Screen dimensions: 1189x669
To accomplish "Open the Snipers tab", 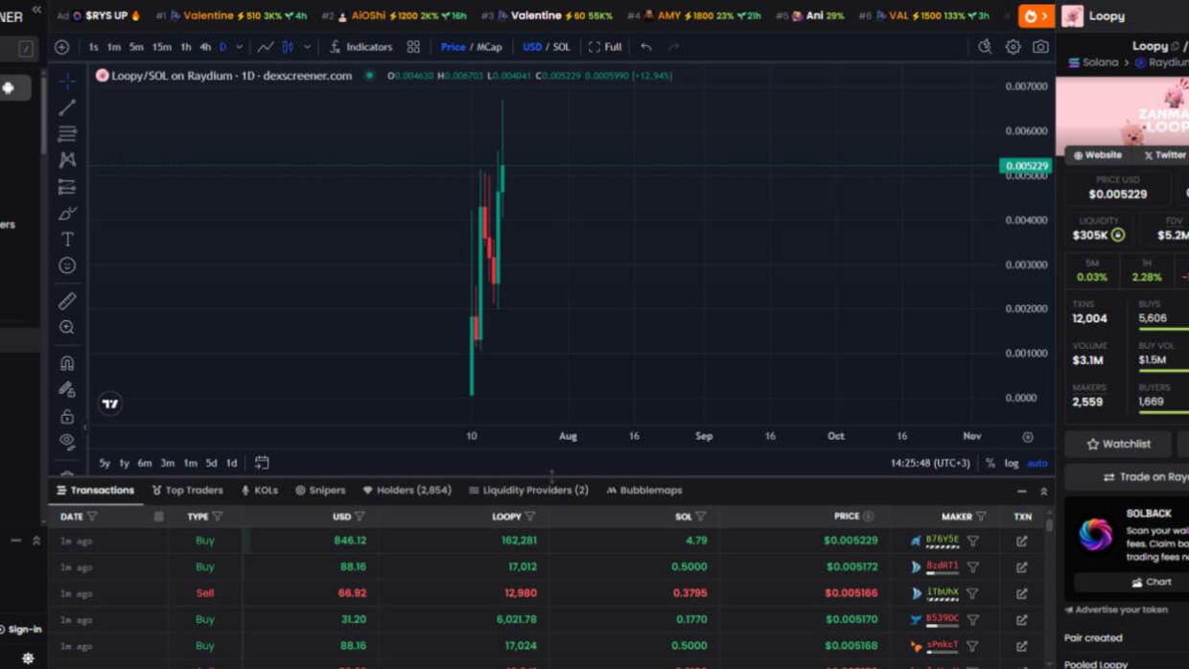I will pos(319,490).
